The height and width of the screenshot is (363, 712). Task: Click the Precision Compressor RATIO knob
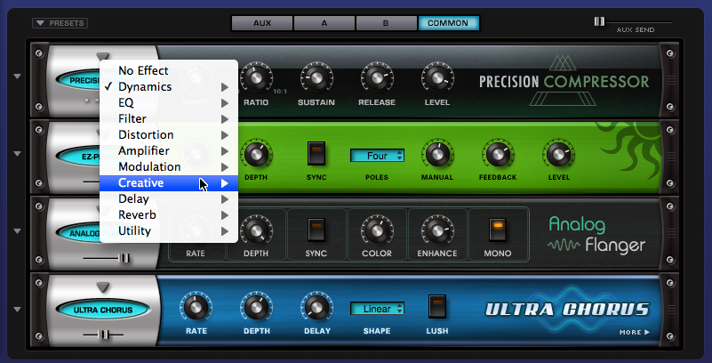tap(256, 77)
